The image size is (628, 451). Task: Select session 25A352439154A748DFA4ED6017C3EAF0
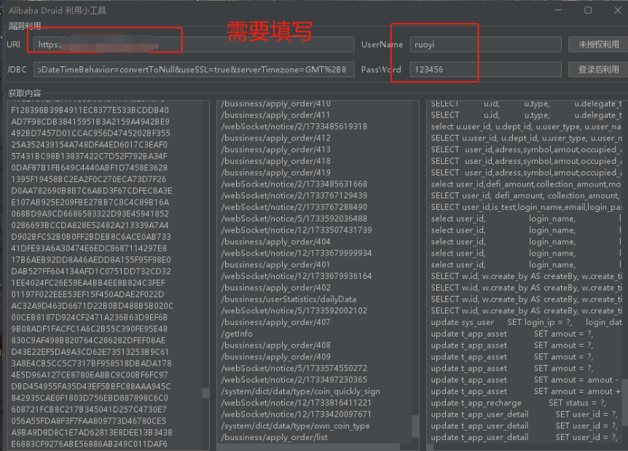pyautogui.click(x=90, y=144)
